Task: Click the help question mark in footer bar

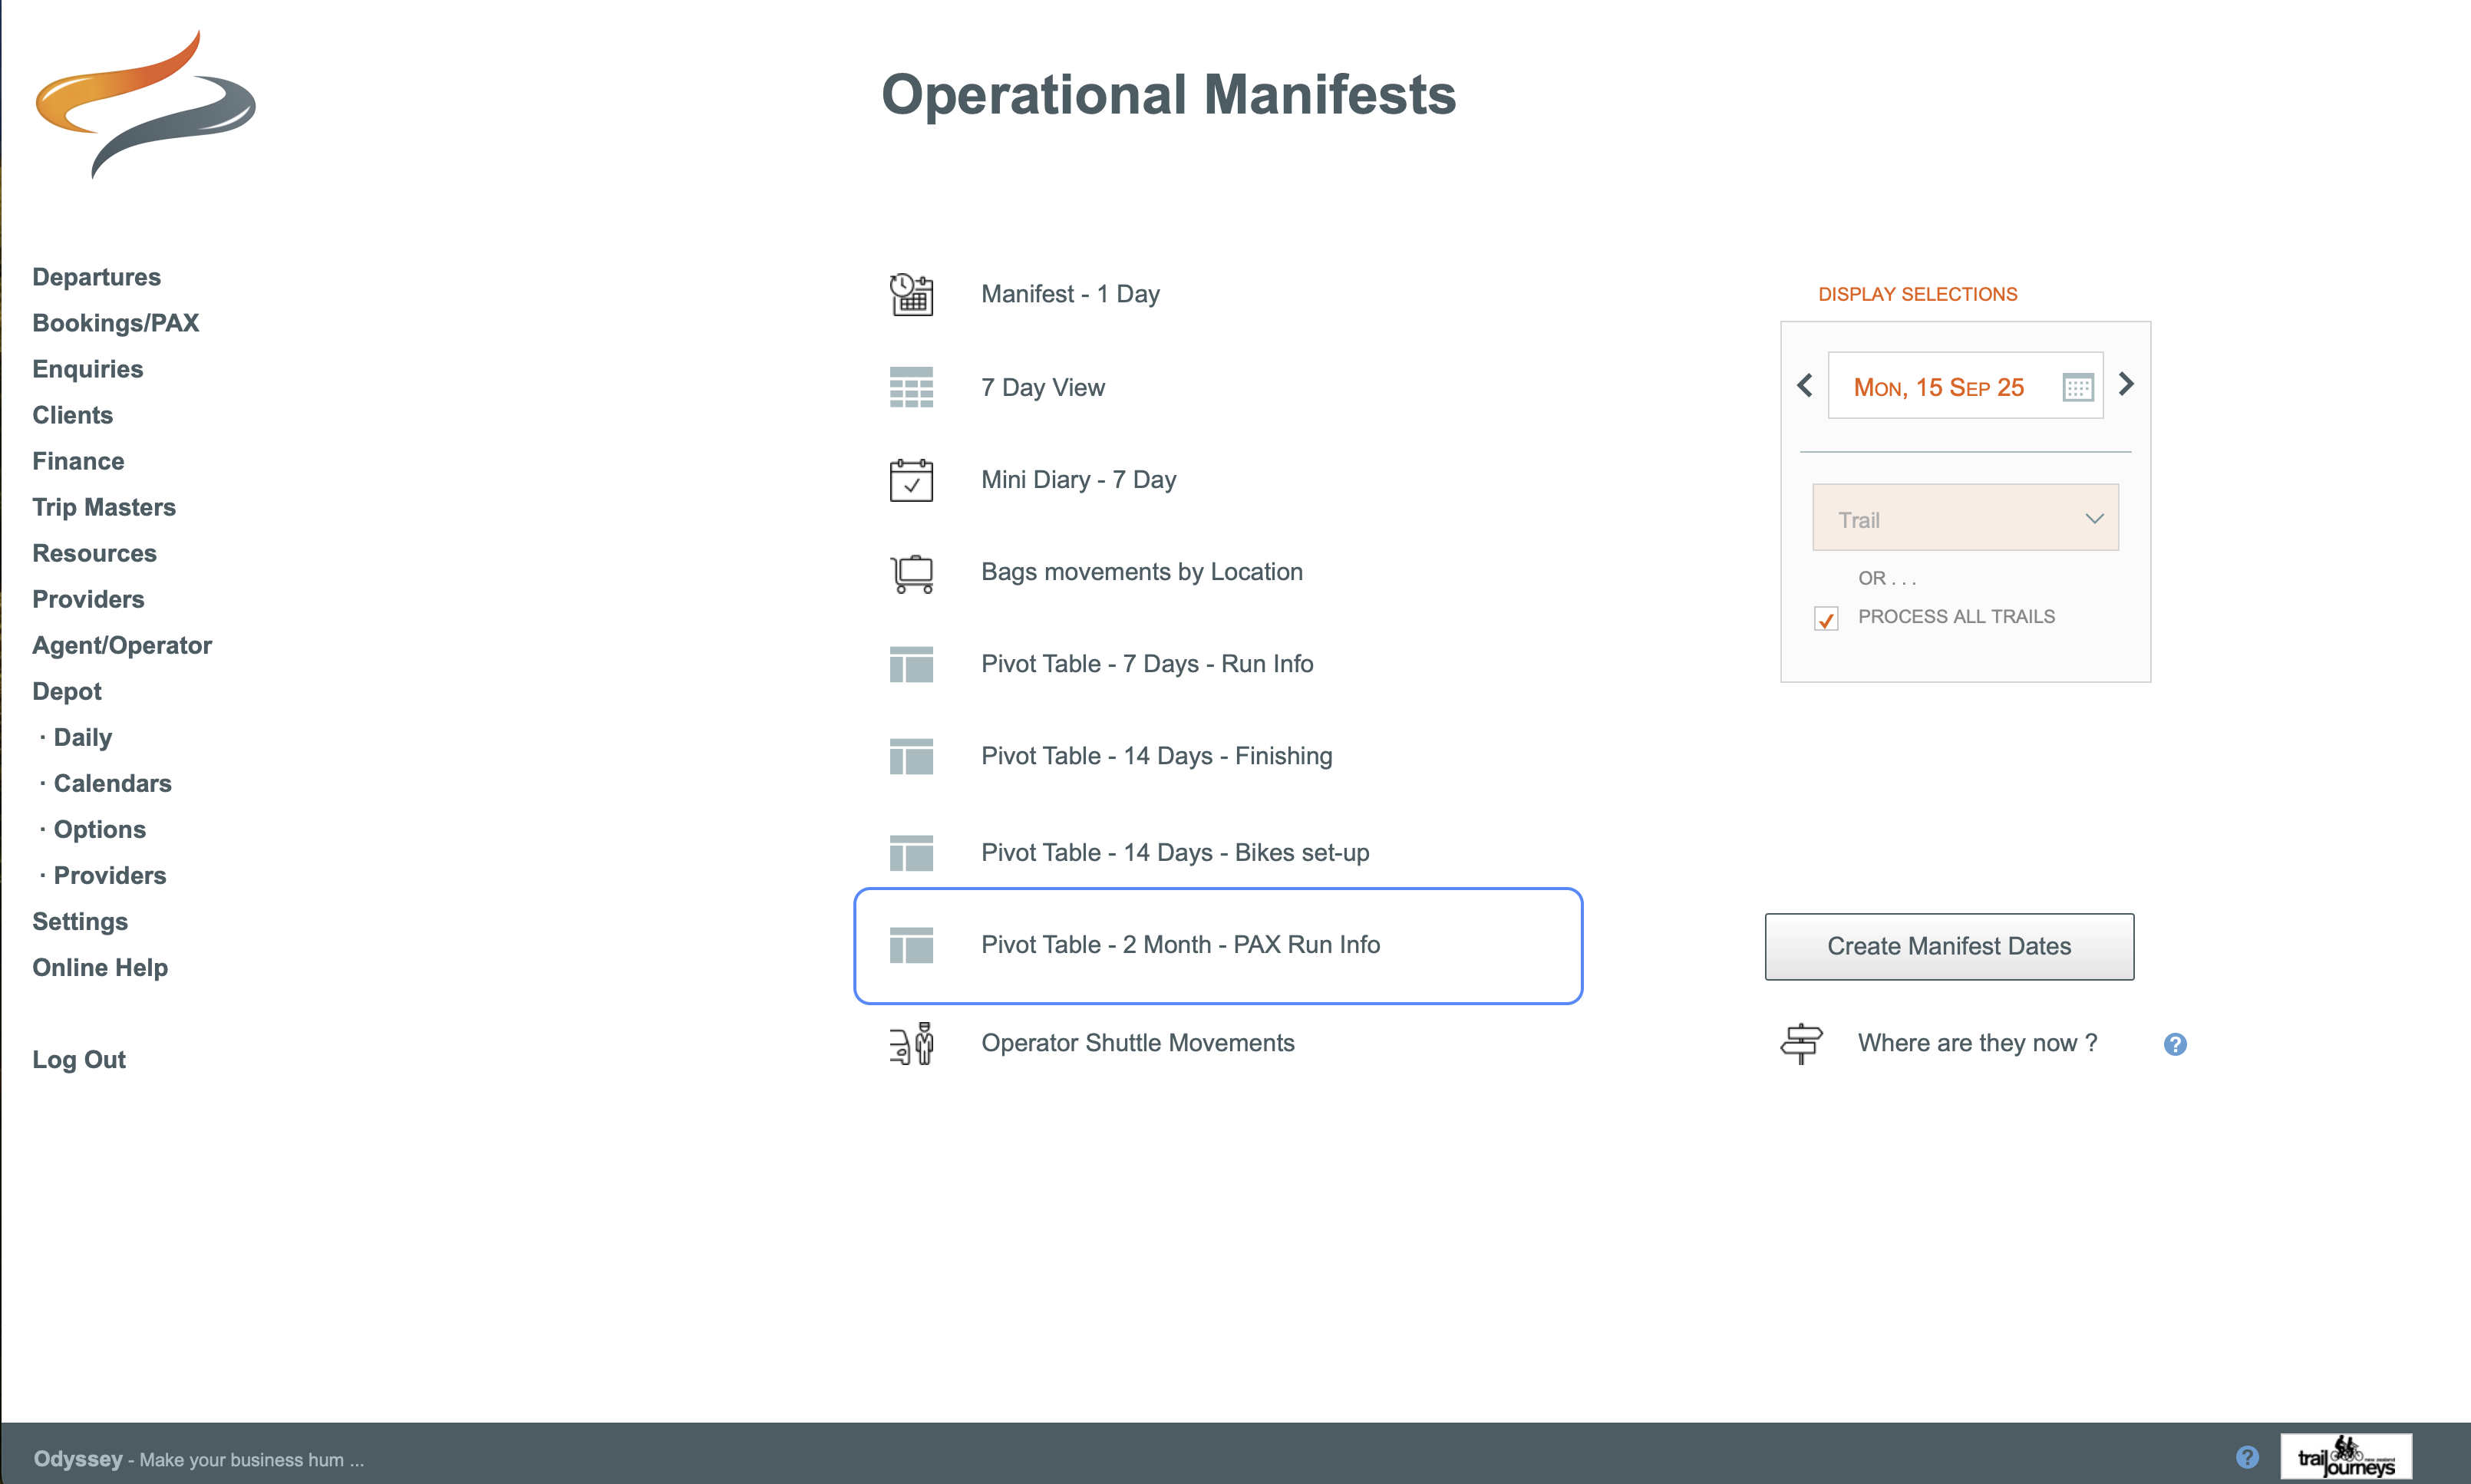Action: 2246,1457
